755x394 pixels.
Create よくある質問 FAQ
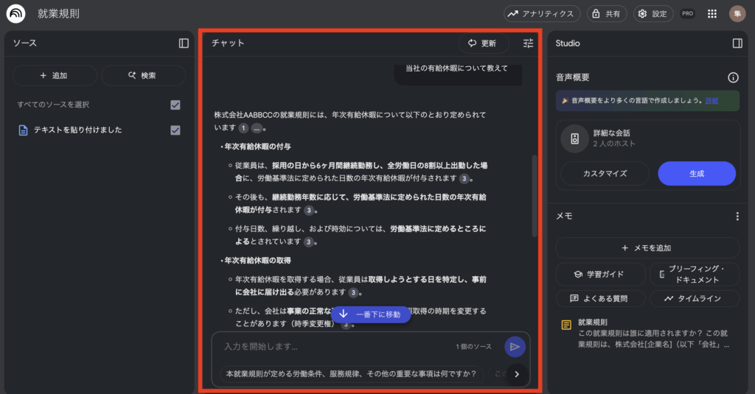(600, 298)
